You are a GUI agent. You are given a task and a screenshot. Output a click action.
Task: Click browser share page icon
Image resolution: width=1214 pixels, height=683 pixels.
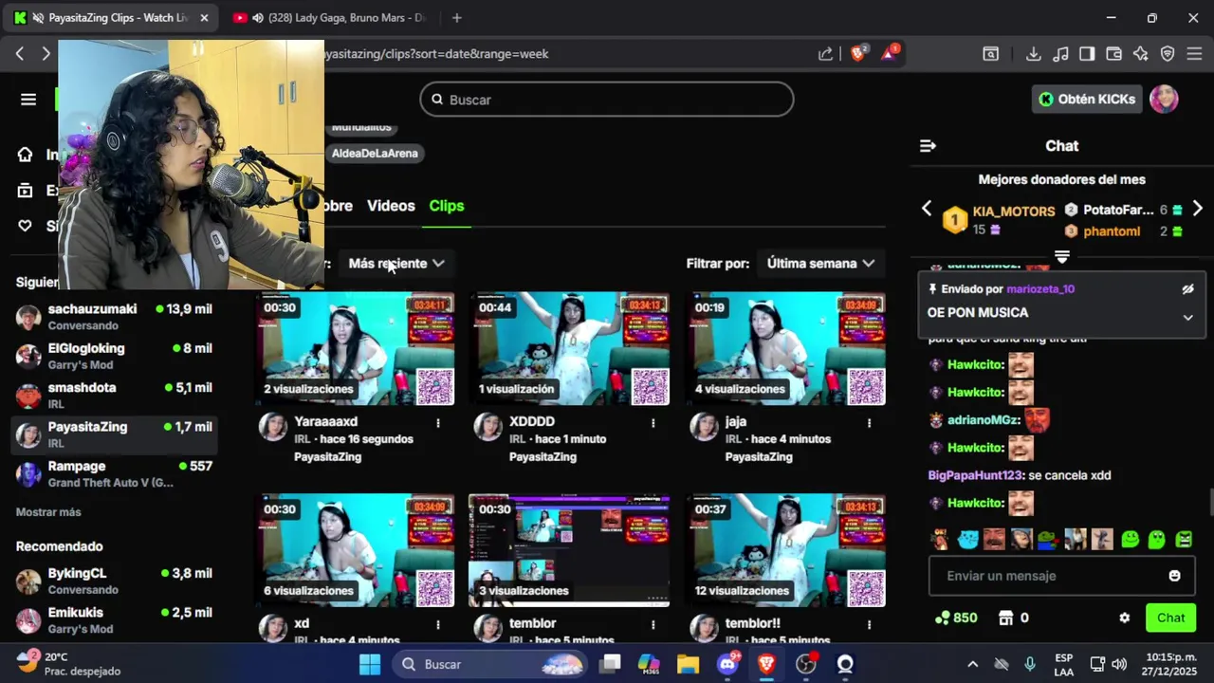[x=826, y=54]
